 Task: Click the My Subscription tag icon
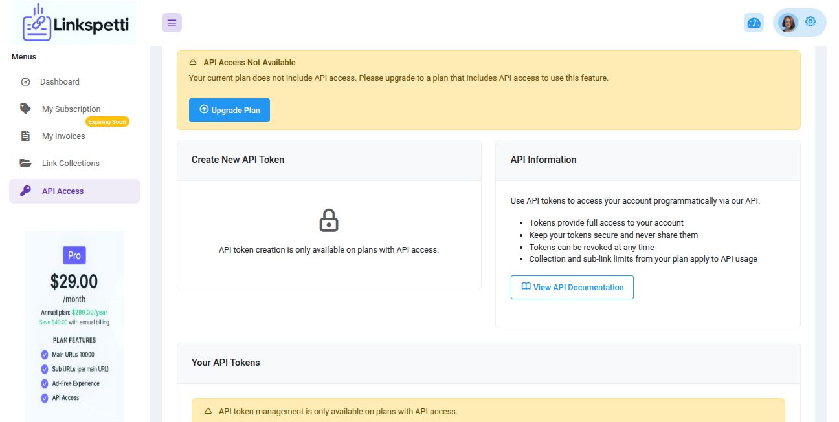pyautogui.click(x=25, y=109)
